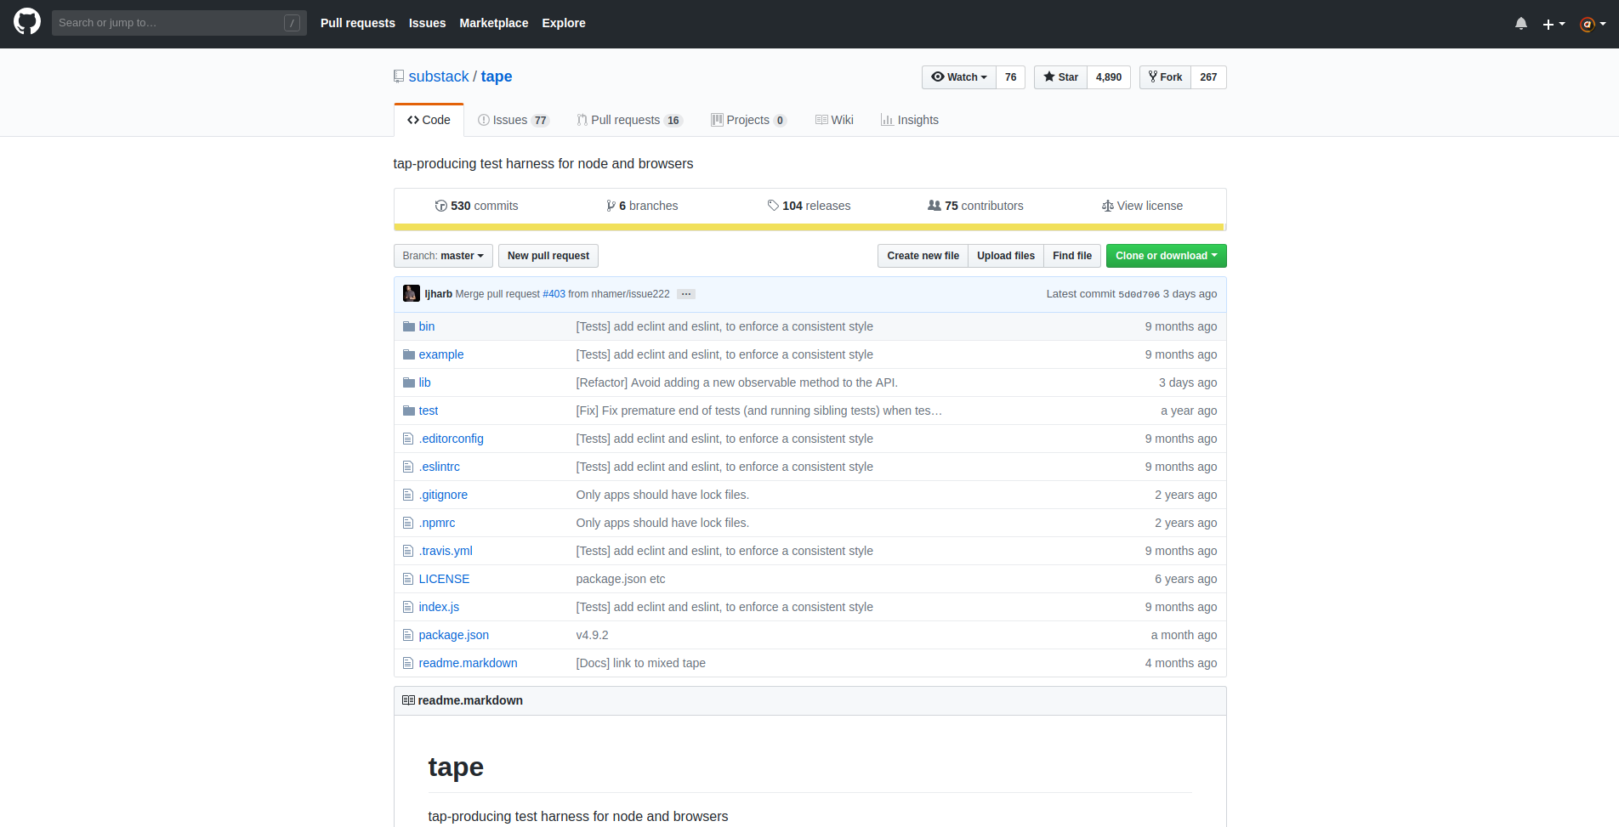Open the plus create-new dropdown

click(x=1554, y=24)
